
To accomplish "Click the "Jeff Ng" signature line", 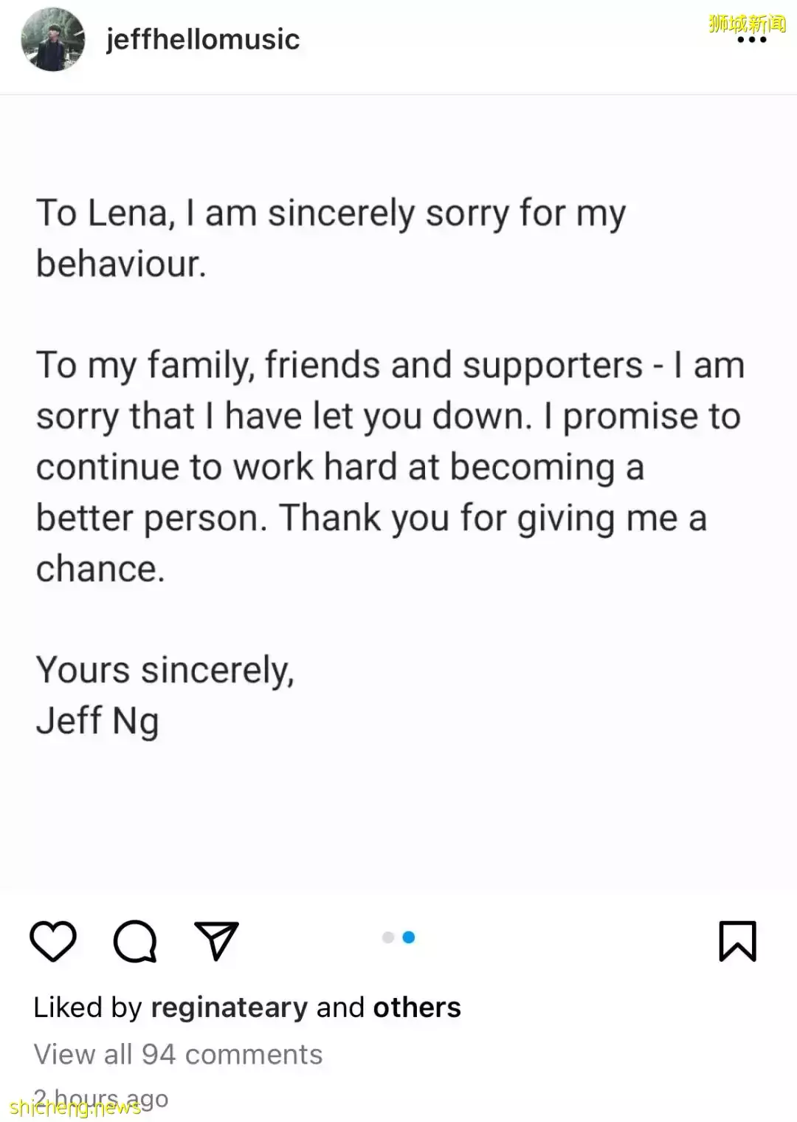I will (97, 721).
